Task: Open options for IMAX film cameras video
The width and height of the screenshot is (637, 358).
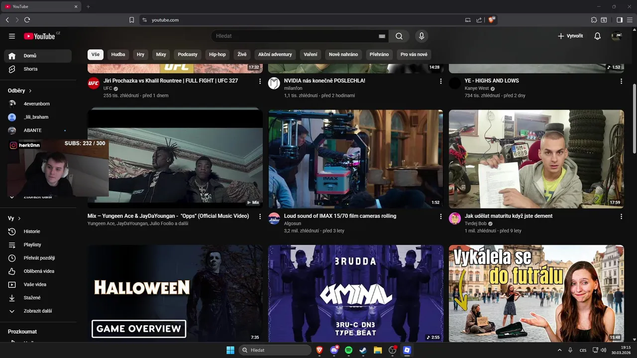Action: (440, 216)
